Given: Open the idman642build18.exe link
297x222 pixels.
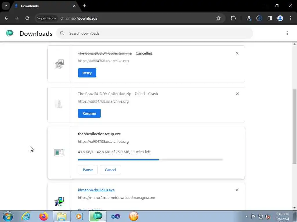Looking at the screenshot, I should [x=96, y=190].
